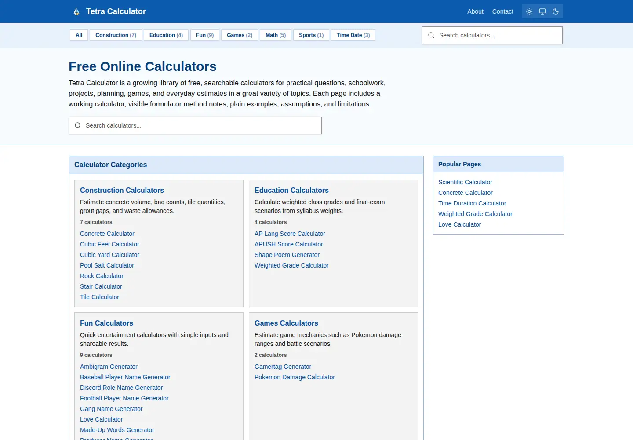633x440 pixels.
Task: Filter by Education (4) category
Action: point(166,35)
